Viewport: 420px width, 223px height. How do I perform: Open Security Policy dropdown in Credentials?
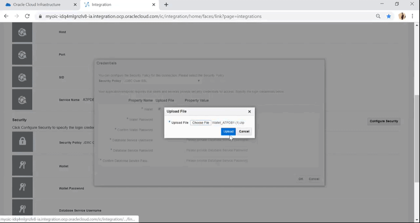pyautogui.click(x=162, y=81)
